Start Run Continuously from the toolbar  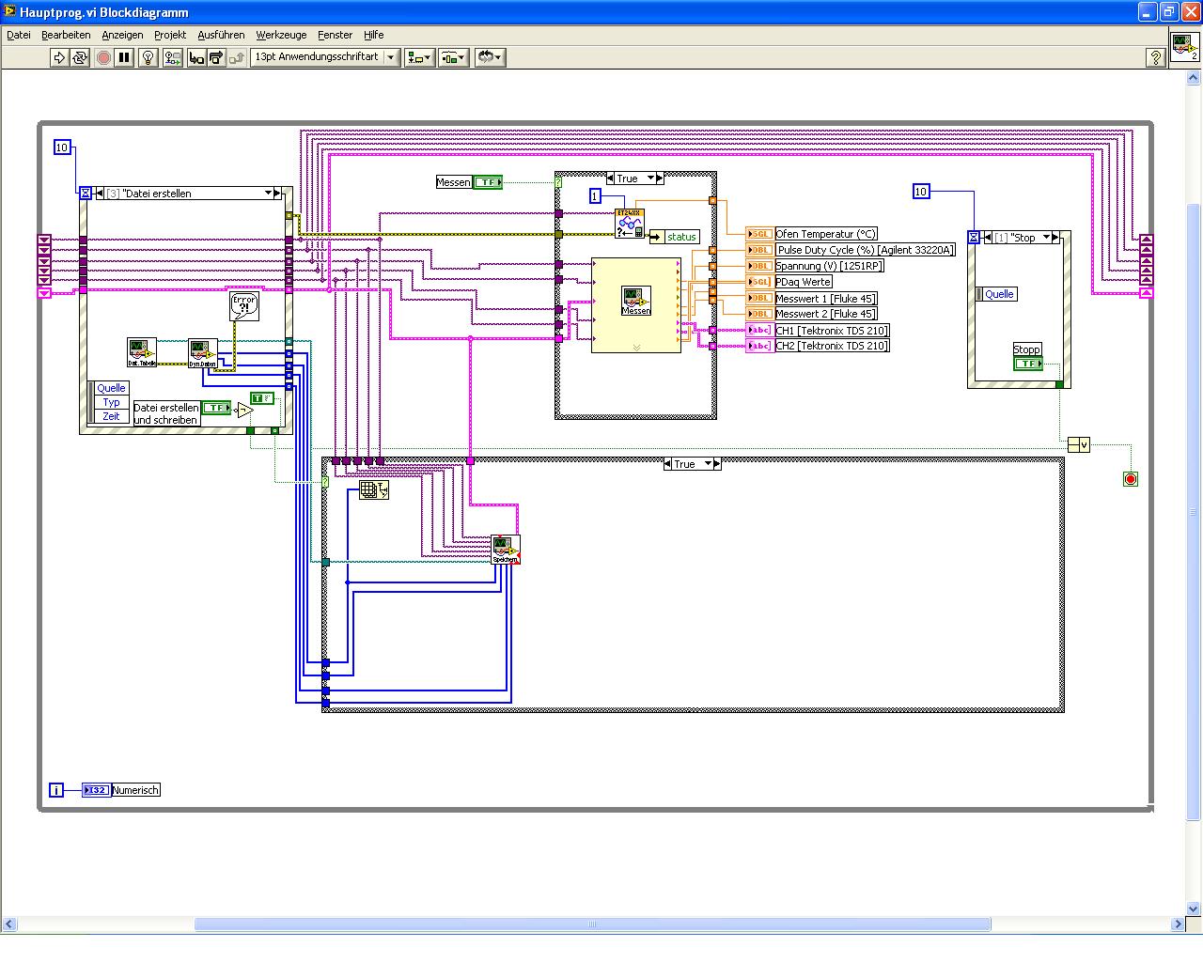tap(80, 58)
